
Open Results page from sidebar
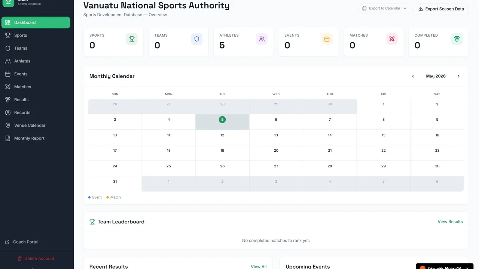click(x=36, y=100)
